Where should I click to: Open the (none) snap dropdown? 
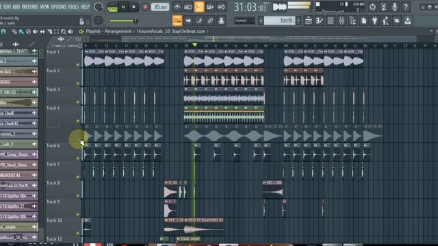tap(244, 20)
